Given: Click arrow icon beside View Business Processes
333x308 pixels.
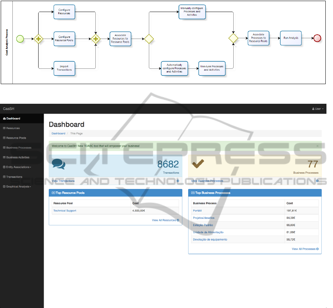Looking at the screenshot, I should [317, 181].
